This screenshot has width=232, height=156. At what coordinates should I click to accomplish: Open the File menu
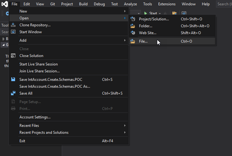pyautogui.click(x=14, y=4)
